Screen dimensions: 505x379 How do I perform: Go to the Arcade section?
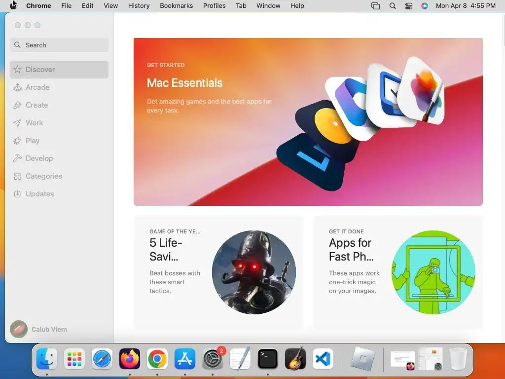(x=59, y=87)
